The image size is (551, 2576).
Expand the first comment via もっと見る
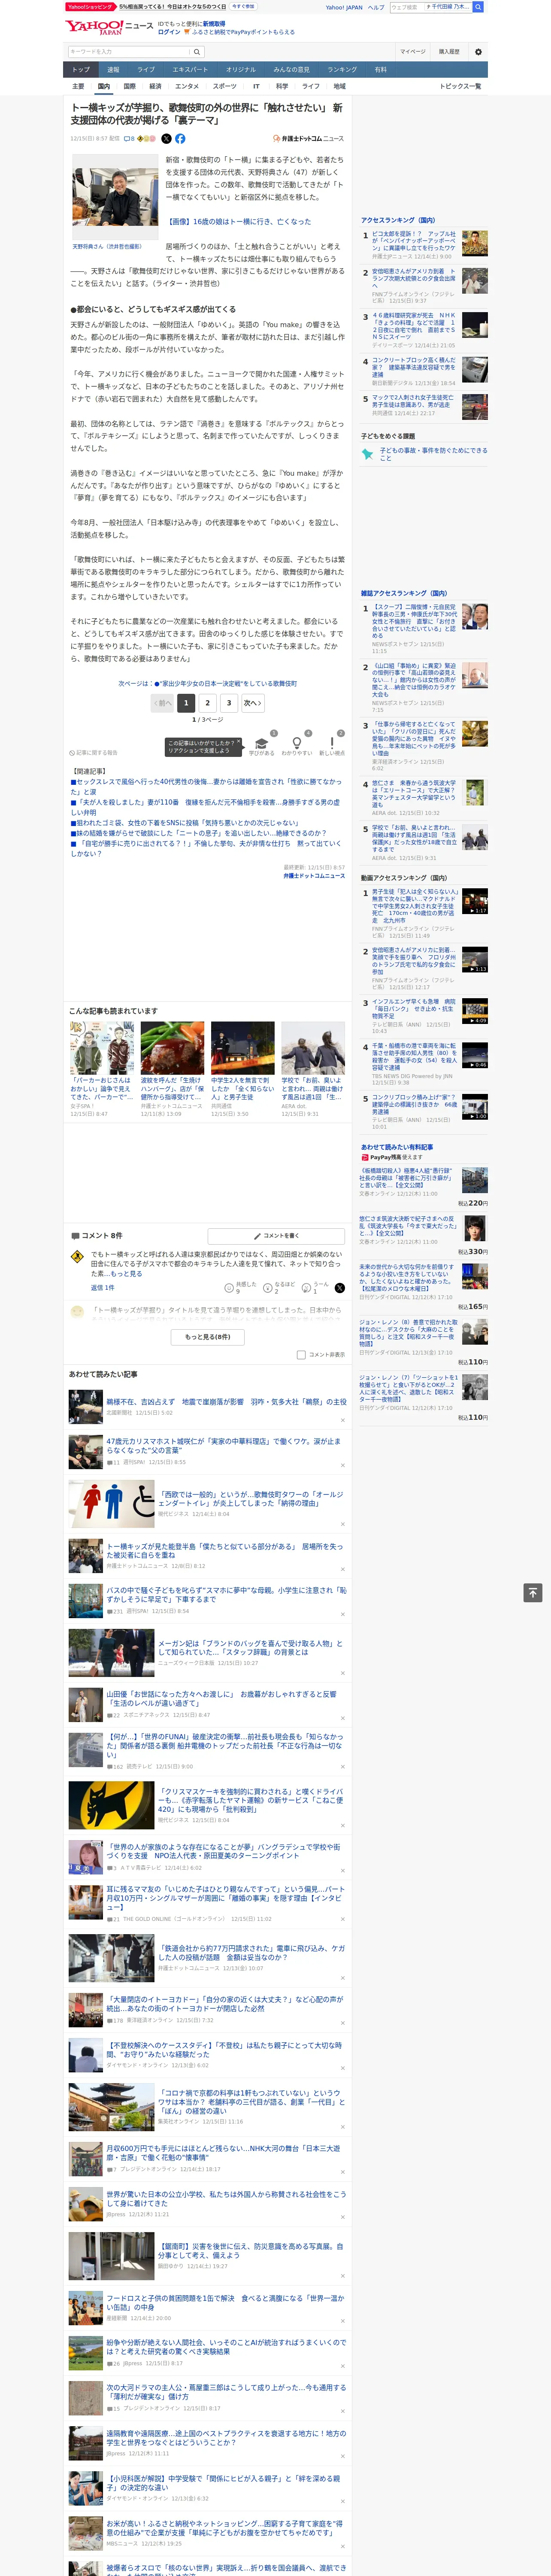click(126, 1274)
